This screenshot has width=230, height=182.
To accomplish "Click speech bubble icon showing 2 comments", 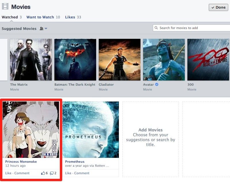I will click(52, 173).
